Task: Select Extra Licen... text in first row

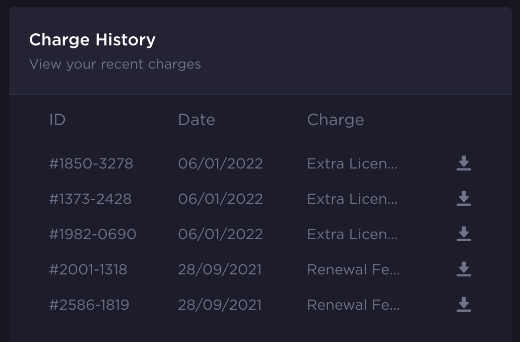Action: point(352,163)
